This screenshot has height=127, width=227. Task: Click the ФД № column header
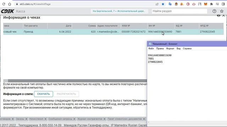coord(187,26)
